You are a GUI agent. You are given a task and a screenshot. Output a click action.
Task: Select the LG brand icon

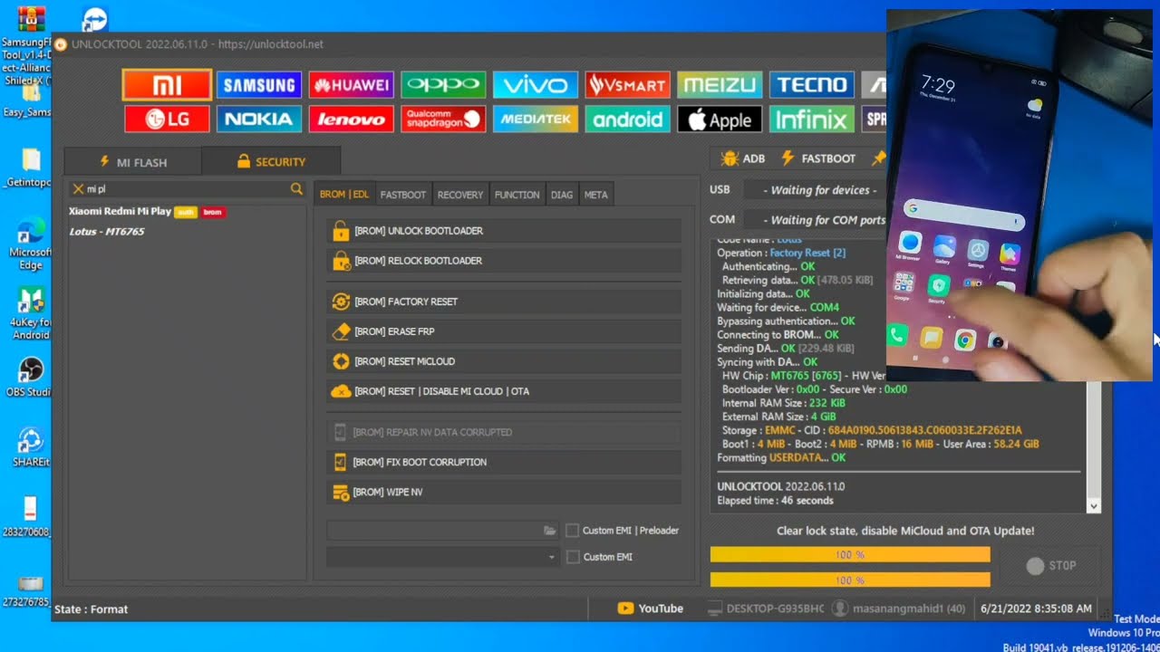(167, 120)
